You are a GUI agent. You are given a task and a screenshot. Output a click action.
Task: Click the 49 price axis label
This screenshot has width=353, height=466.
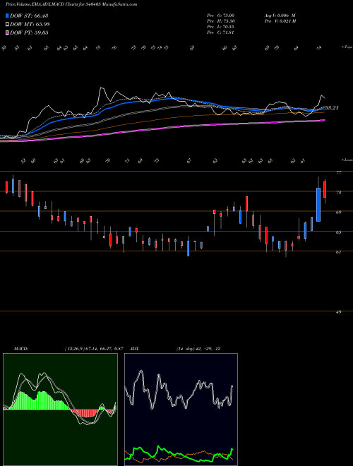[x=338, y=312]
